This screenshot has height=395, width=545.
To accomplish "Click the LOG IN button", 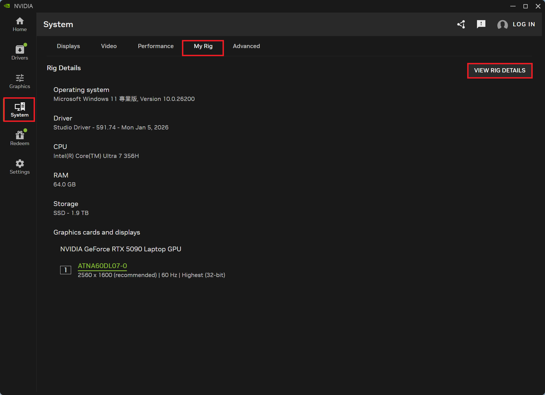I will point(524,24).
